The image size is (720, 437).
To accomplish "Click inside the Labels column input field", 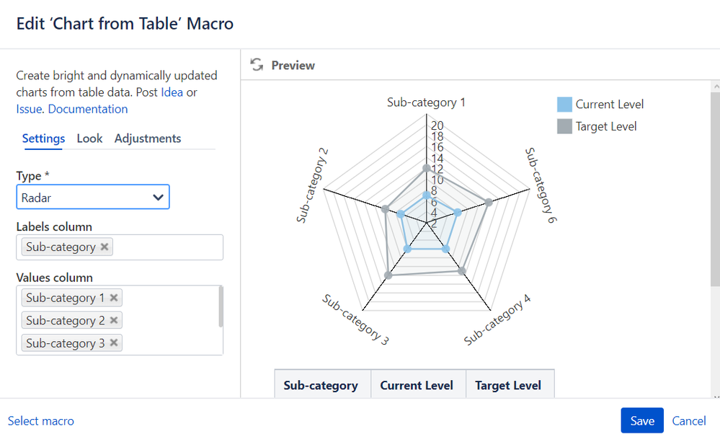I will (166, 247).
